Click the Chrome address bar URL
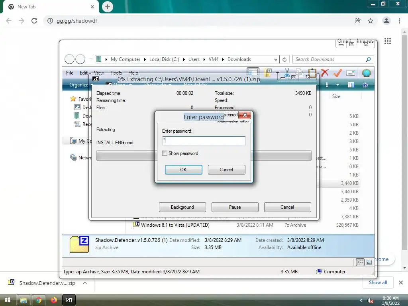The width and height of the screenshot is (408, 306). (77, 21)
